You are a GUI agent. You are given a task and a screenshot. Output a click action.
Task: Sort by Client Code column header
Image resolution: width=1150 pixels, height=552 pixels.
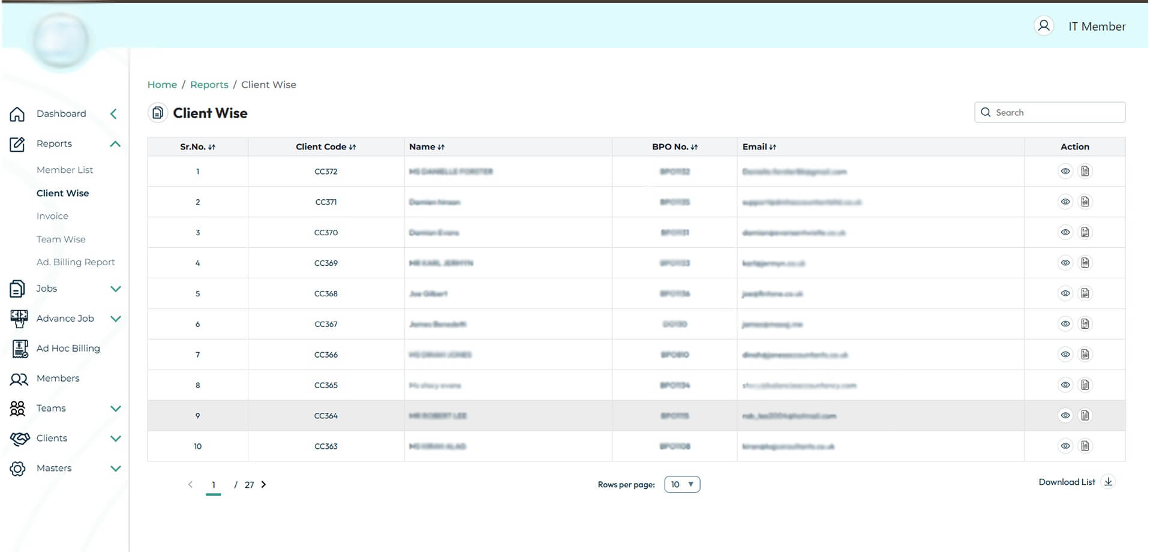point(326,146)
